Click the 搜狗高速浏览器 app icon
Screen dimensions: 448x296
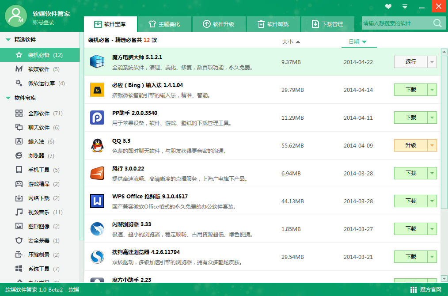[97, 257]
